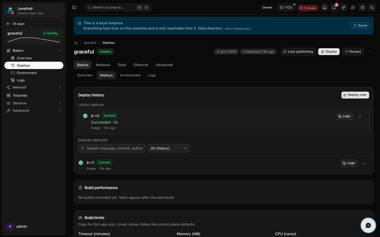Collapse the Basics sidebar section
The height and width of the screenshot is (237, 380).
point(34,51)
